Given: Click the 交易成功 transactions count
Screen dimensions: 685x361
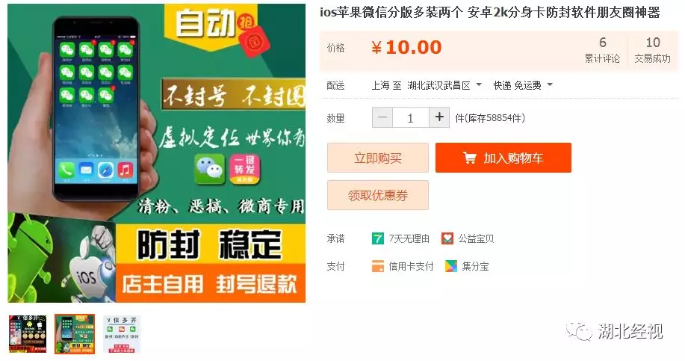Looking at the screenshot, I should coord(653,50).
